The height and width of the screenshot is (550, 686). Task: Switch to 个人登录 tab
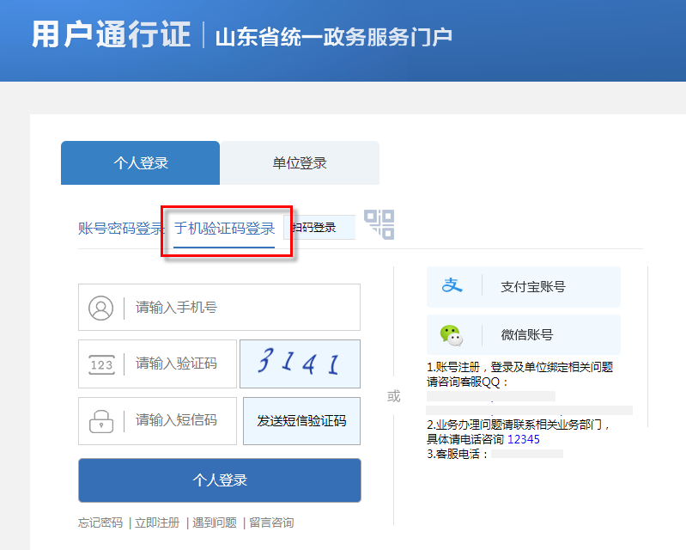click(x=141, y=163)
